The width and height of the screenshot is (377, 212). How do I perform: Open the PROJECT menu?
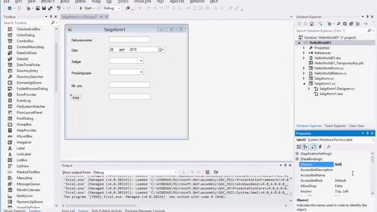coord(48,1)
